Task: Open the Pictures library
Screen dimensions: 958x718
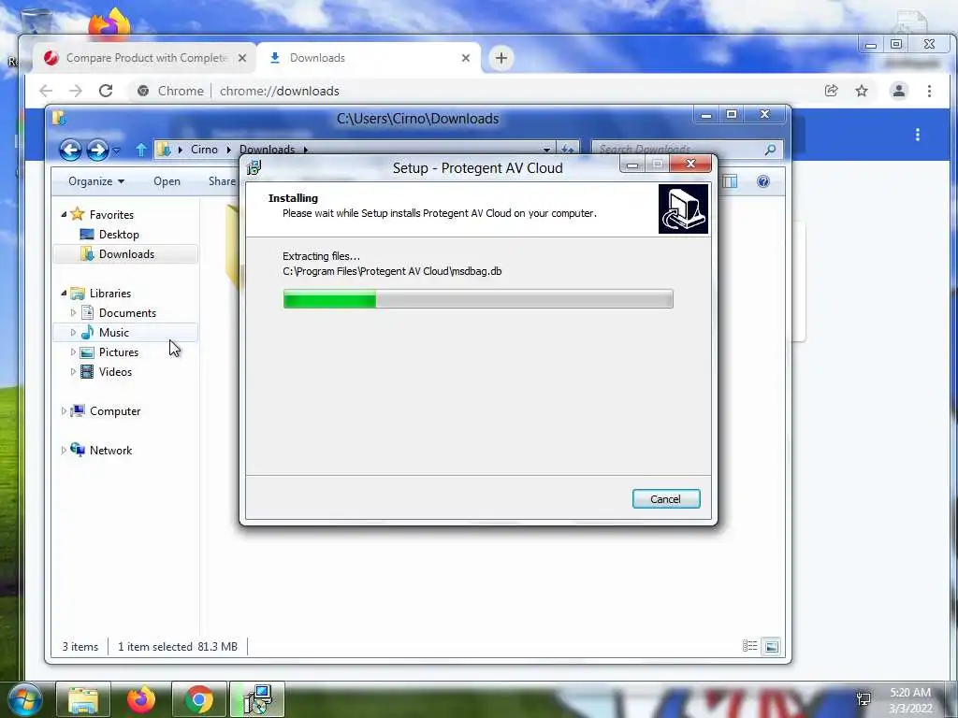Action: tap(119, 352)
